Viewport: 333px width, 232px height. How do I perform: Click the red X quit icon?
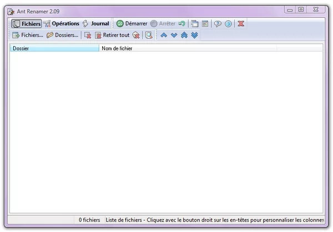pos(241,23)
